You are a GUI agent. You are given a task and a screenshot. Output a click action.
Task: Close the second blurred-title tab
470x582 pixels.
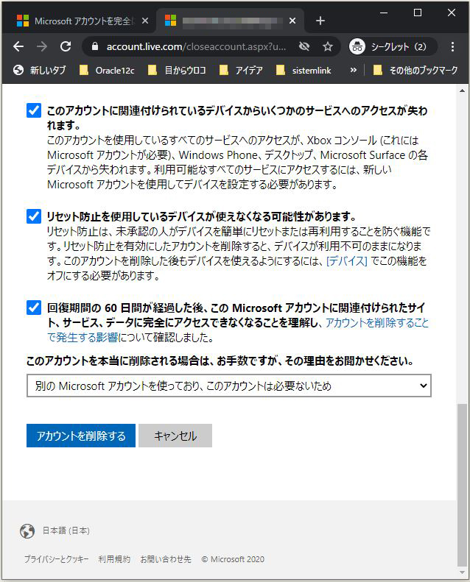click(x=292, y=21)
